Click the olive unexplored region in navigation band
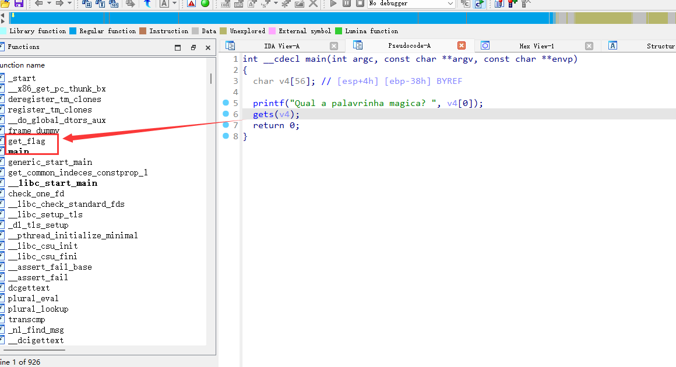676x367 pixels. pos(604,18)
